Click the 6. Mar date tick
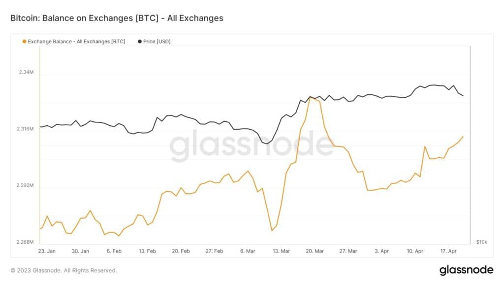The width and height of the screenshot is (504, 283). 248,251
